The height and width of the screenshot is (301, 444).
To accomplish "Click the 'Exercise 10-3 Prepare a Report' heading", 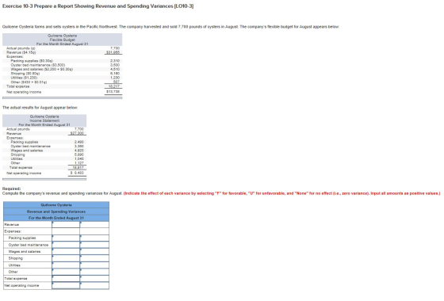I will 98,6.
